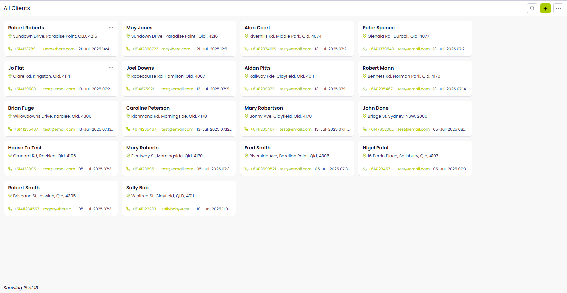
Task: Click phone icon on Robert Smith card
Action: [10, 209]
